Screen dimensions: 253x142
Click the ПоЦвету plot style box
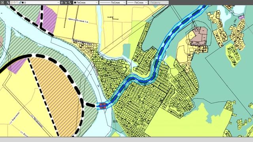coord(159,3)
